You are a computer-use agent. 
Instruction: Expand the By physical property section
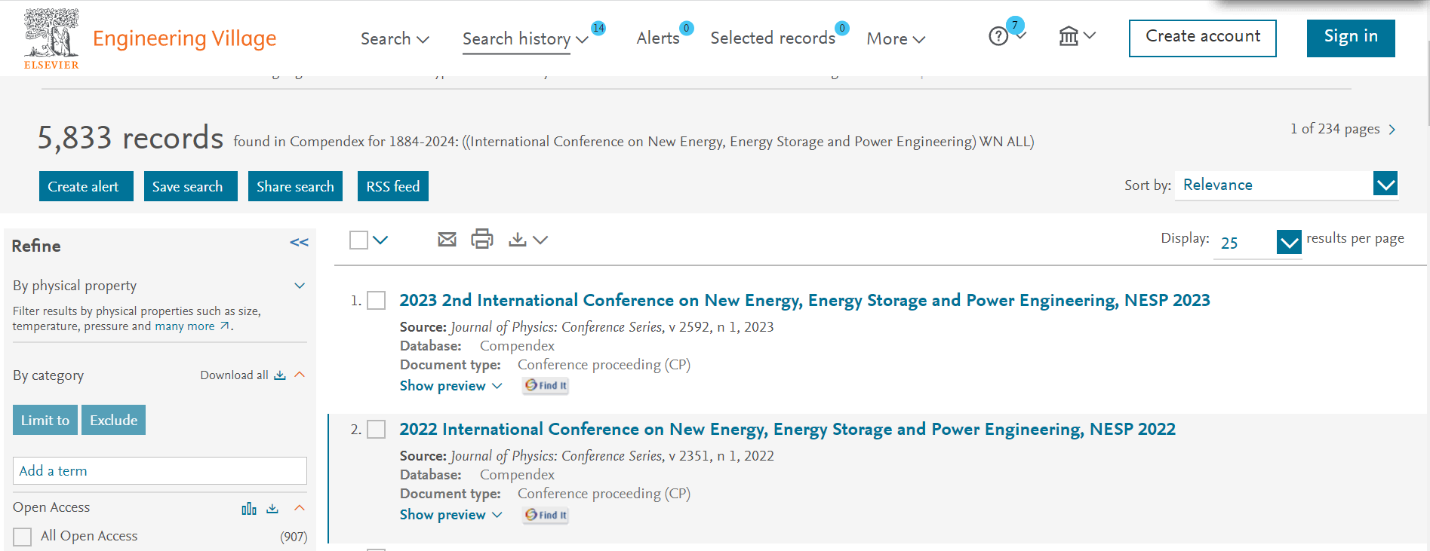click(300, 286)
